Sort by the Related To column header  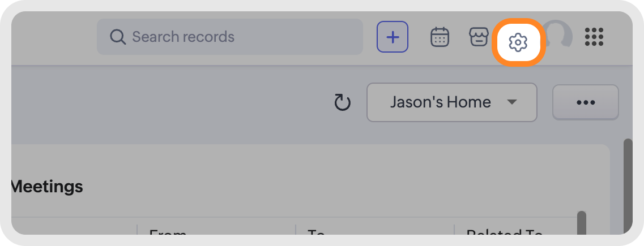(504, 232)
